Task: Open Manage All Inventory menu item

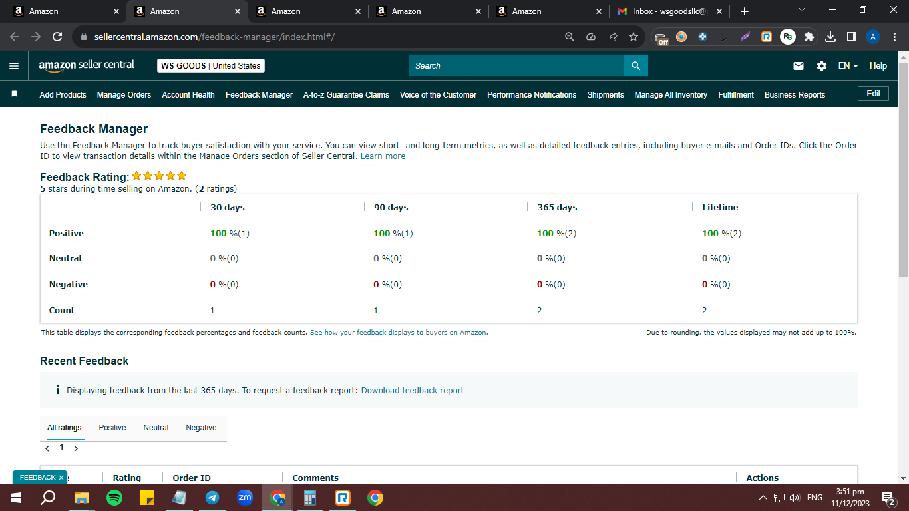Action: pos(671,95)
